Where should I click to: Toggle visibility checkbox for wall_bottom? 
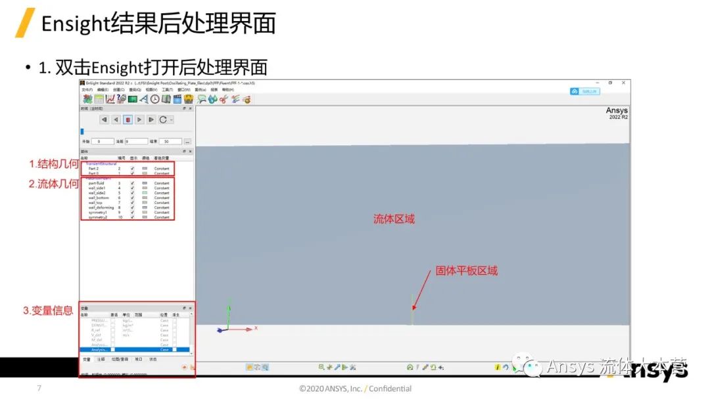132,198
